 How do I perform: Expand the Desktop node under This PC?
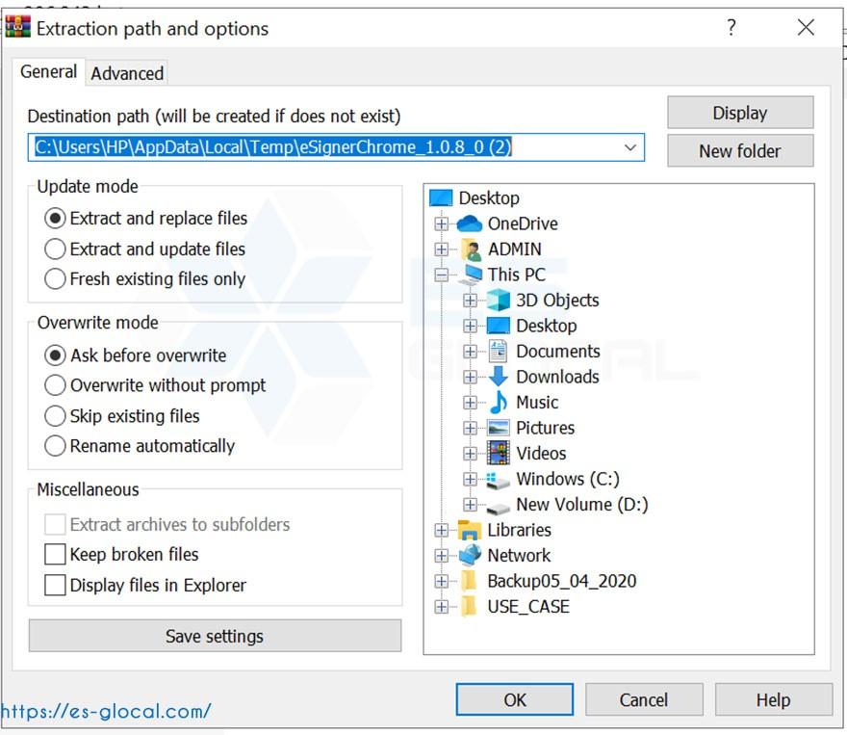470,326
